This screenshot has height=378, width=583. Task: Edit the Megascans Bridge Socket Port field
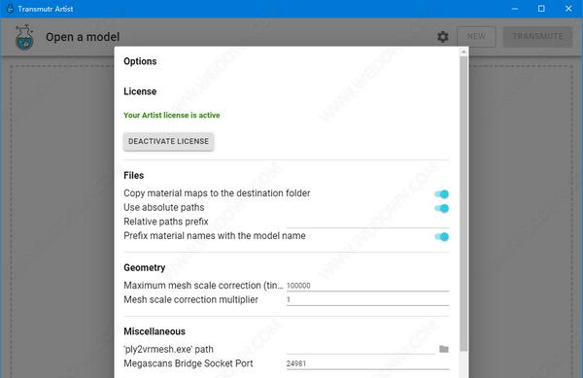(x=367, y=363)
